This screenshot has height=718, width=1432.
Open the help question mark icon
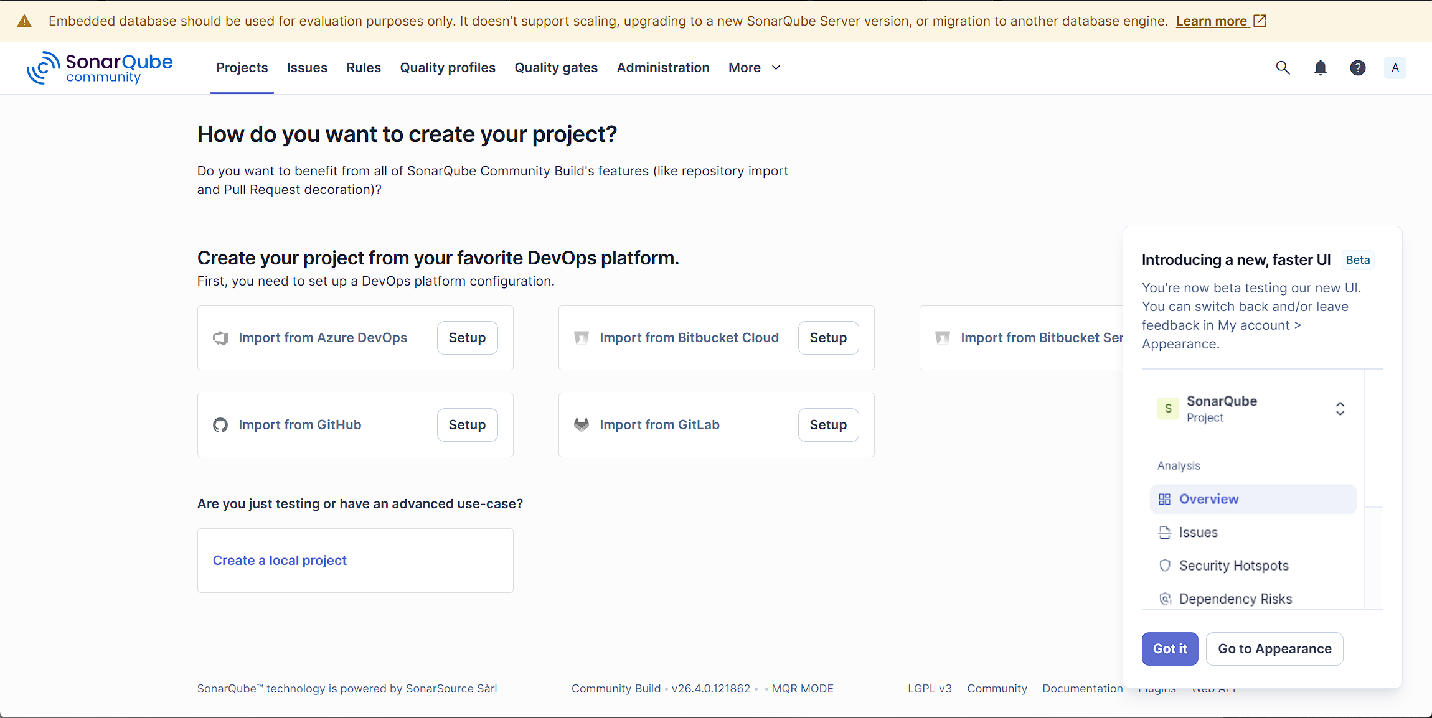[x=1357, y=68]
